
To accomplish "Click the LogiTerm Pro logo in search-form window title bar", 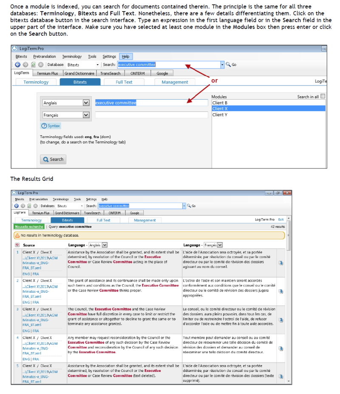I will [14, 48].
